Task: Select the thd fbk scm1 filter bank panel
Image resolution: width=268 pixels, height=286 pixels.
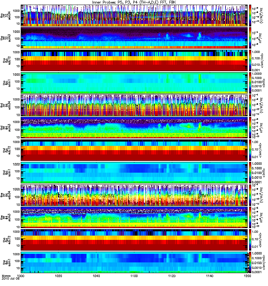Action: coord(134,173)
